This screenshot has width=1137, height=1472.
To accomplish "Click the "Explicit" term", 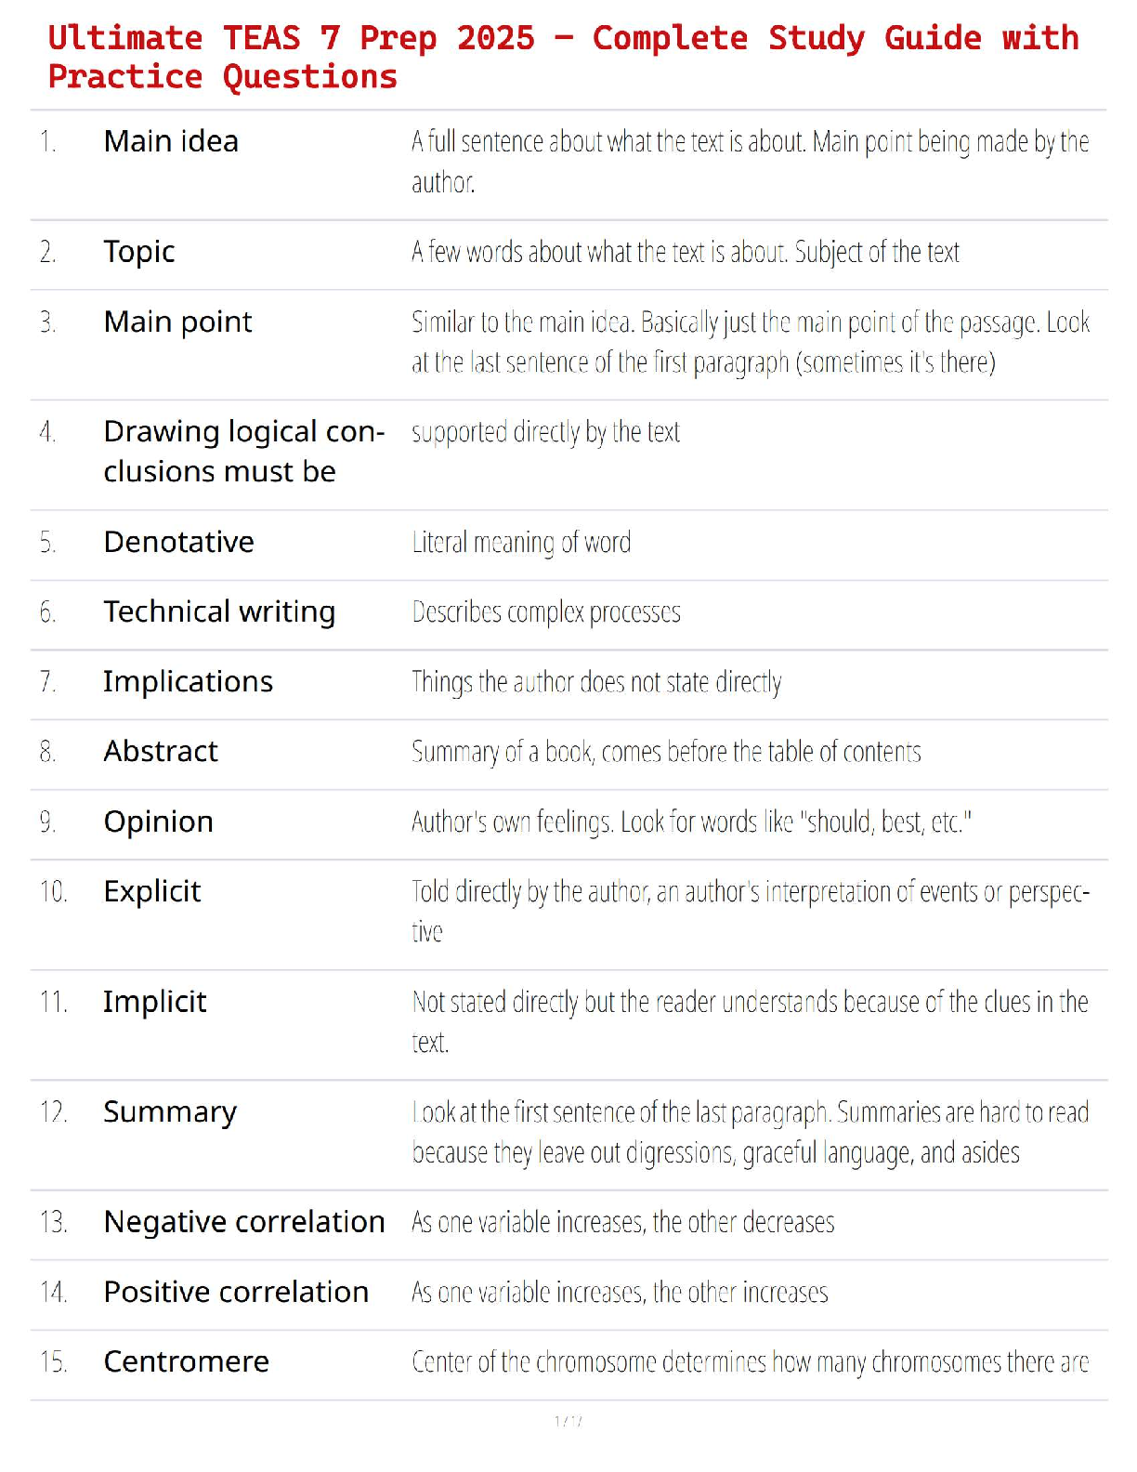I will [152, 891].
